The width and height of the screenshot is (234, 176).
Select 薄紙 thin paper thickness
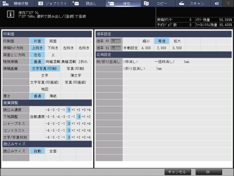pyautogui.click(x=53, y=96)
